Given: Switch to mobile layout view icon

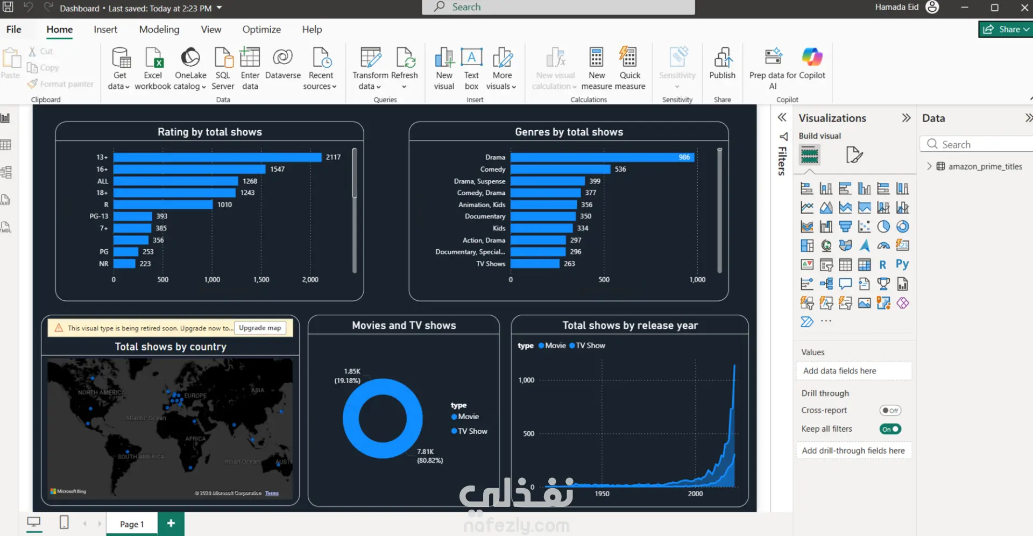Looking at the screenshot, I should (64, 522).
